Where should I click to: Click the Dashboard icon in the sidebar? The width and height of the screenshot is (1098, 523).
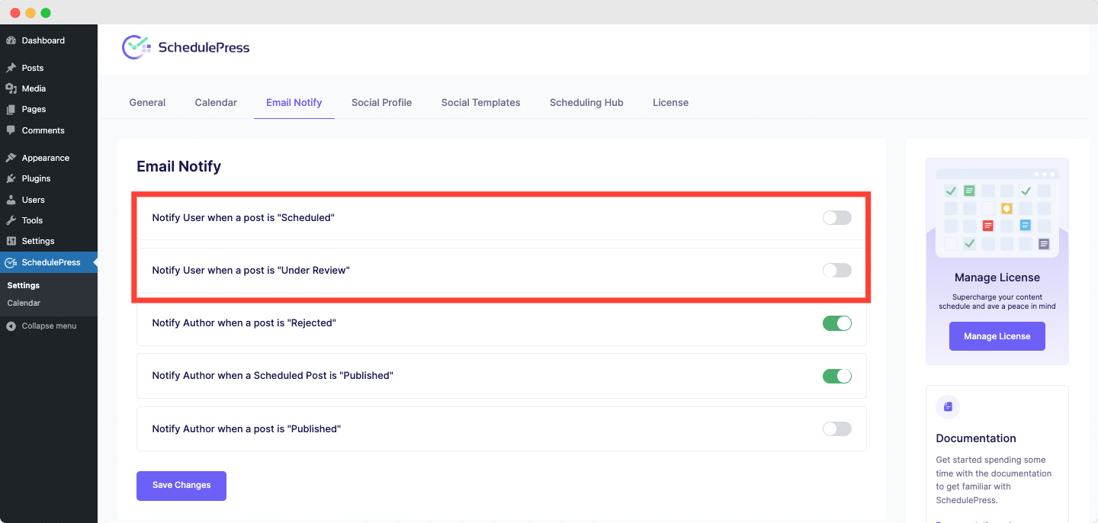(x=11, y=40)
